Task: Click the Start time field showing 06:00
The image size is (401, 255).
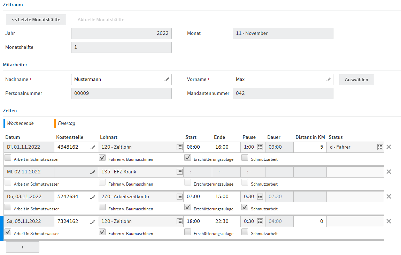Action: coord(197,147)
